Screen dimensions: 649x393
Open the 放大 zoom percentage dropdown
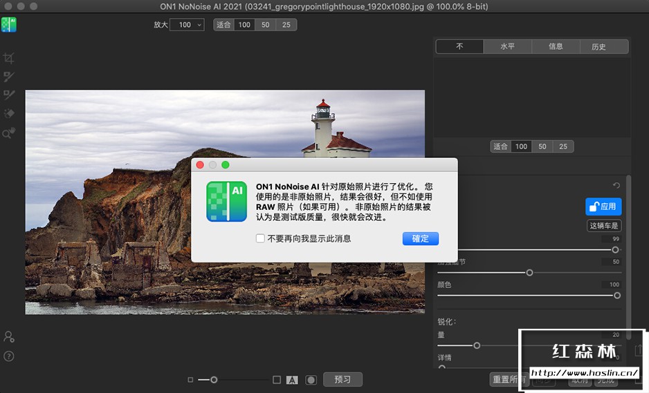[x=187, y=25]
